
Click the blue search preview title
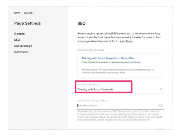[108, 58]
